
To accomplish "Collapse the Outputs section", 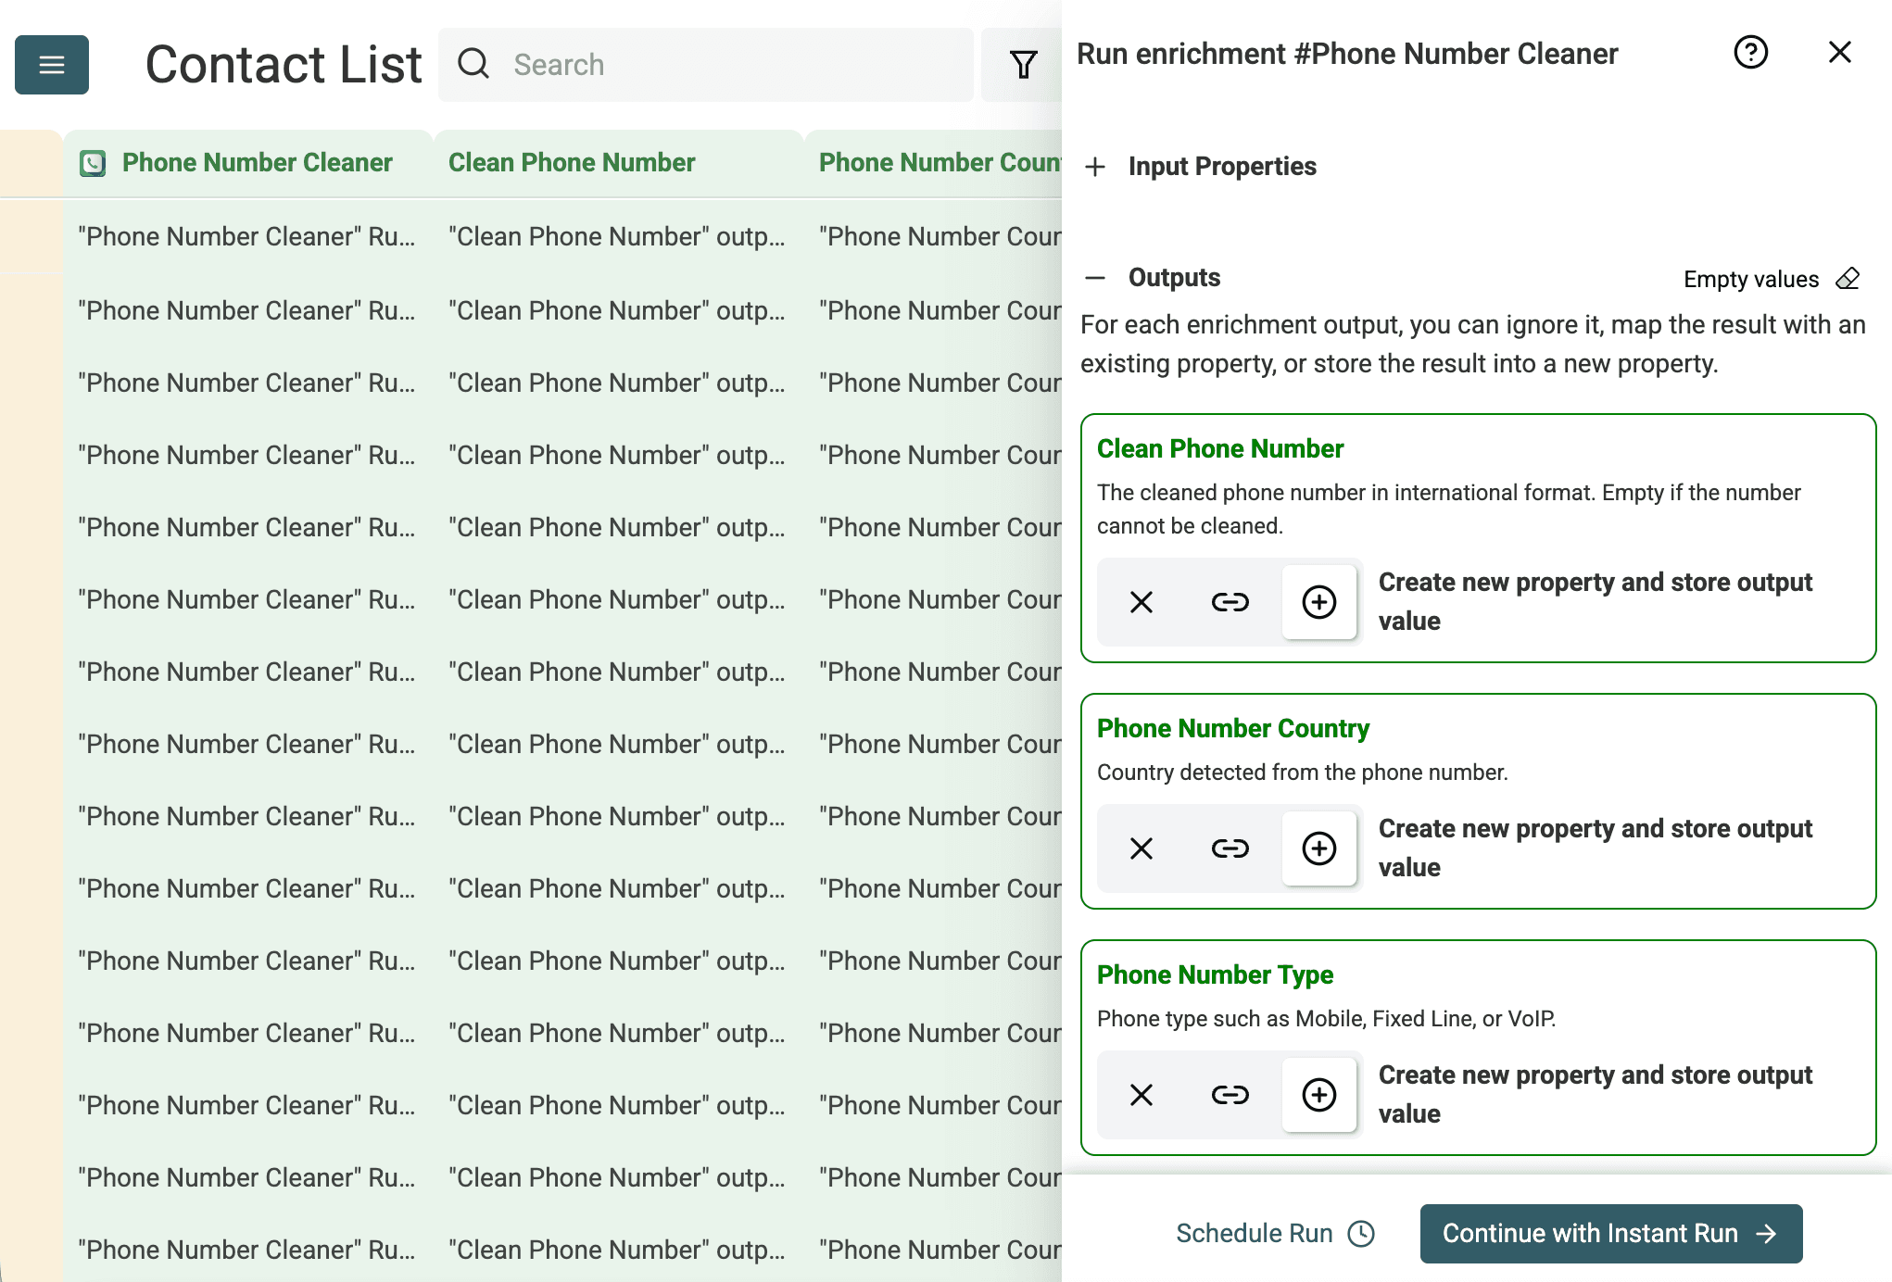I will (1096, 277).
